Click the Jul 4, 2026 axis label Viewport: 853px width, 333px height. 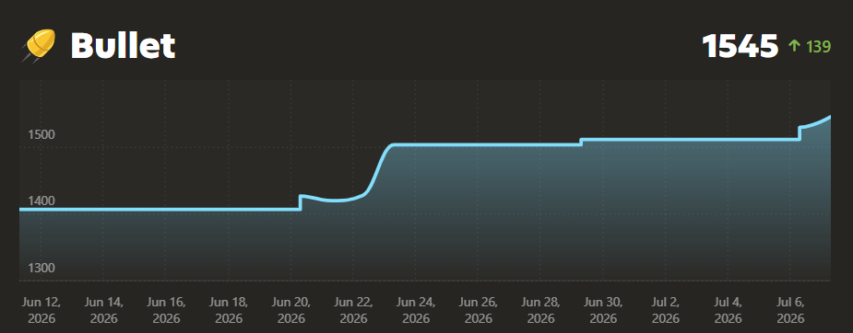(x=728, y=310)
